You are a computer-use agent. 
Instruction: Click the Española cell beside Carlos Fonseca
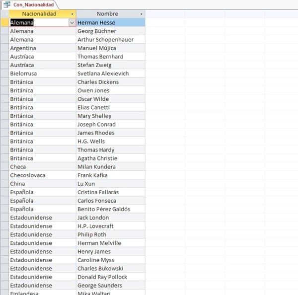(42, 201)
